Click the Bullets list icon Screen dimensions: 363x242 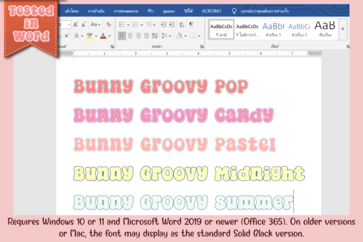tap(122, 24)
